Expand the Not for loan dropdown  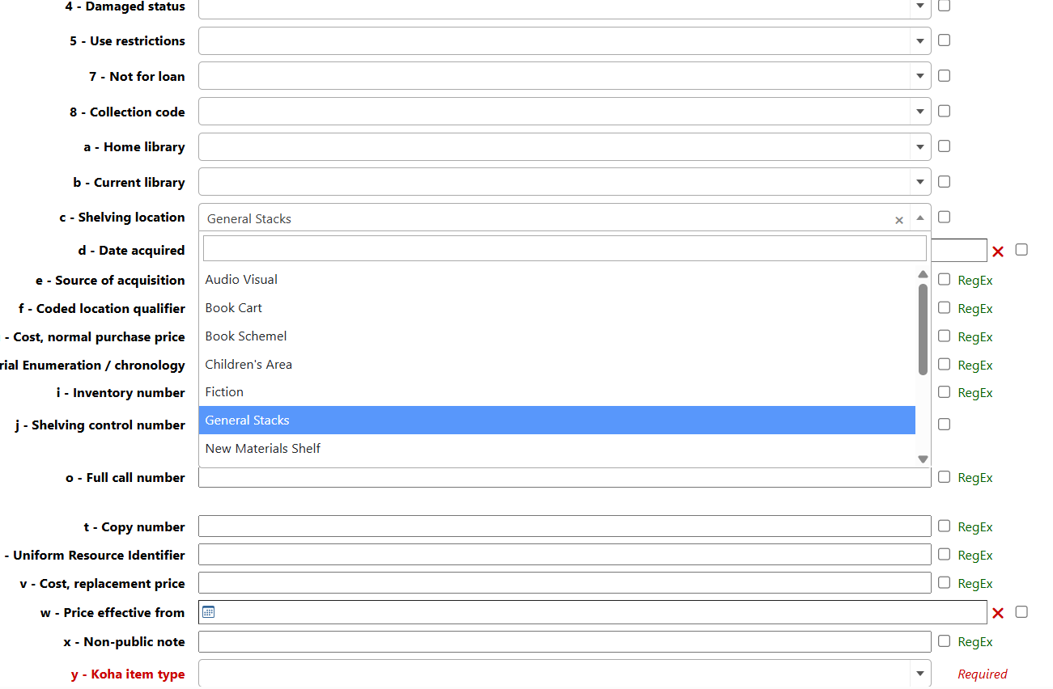(x=919, y=76)
